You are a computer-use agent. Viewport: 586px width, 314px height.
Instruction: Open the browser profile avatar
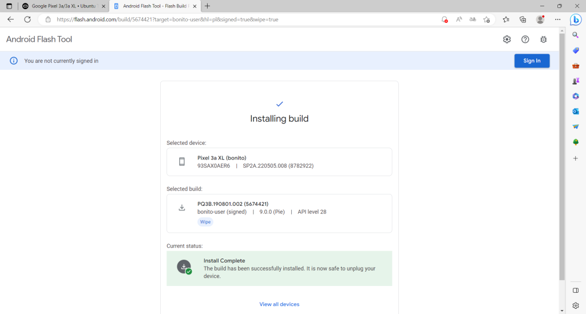[x=540, y=19]
